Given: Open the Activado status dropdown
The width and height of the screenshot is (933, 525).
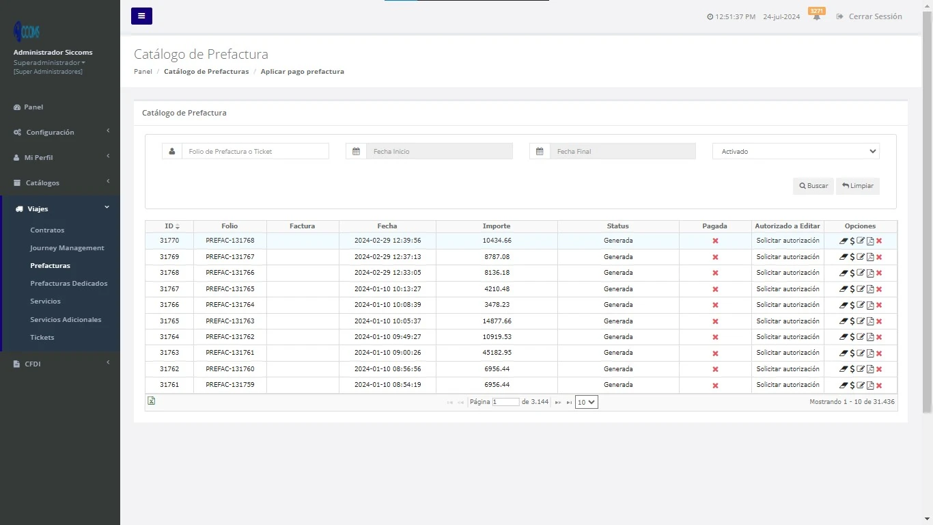Looking at the screenshot, I should (795, 151).
